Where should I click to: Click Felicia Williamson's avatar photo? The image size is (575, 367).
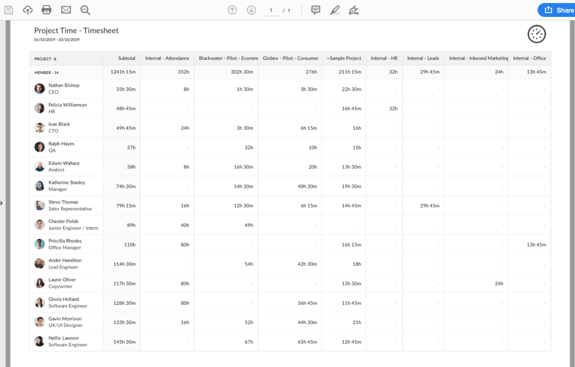click(x=39, y=108)
